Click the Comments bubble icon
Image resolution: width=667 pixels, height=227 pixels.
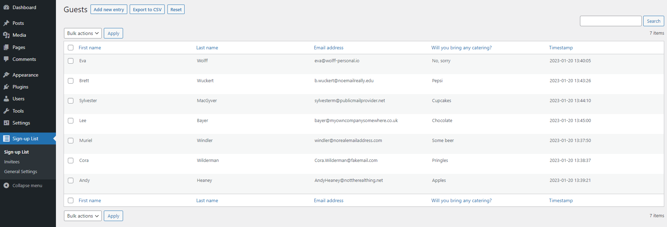[6, 59]
